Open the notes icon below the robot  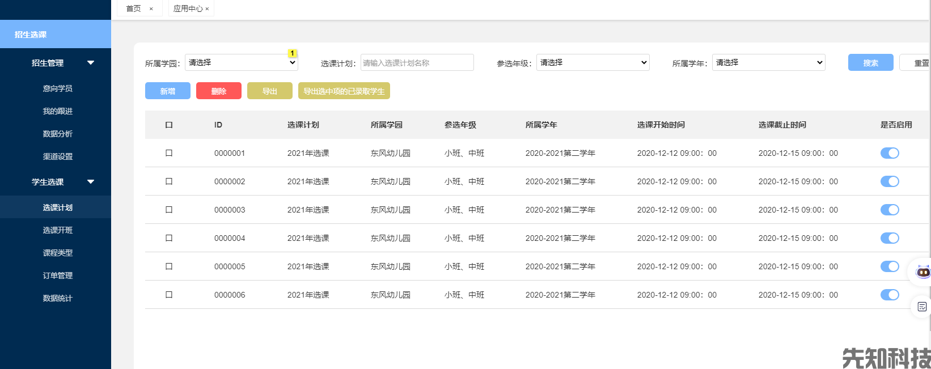pyautogui.click(x=922, y=307)
